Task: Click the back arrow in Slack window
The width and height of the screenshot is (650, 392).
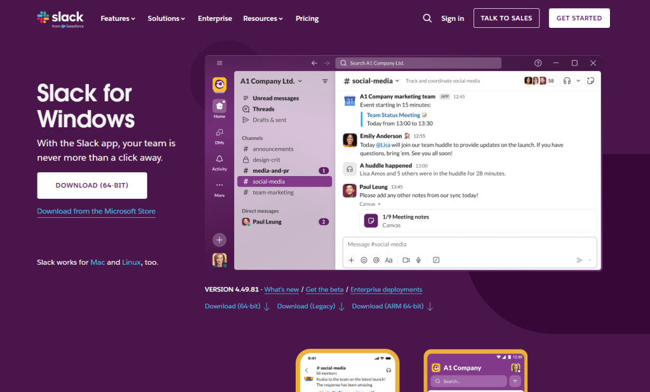Action: click(x=314, y=63)
